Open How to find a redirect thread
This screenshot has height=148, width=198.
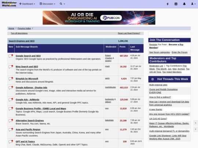[x=160, y=97]
